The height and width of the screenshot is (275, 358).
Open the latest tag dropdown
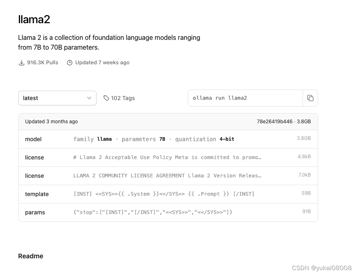57,98
